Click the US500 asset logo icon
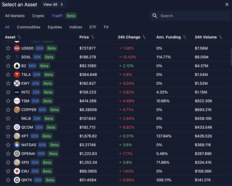Screen dimensions: 232x186 tap(17, 48)
